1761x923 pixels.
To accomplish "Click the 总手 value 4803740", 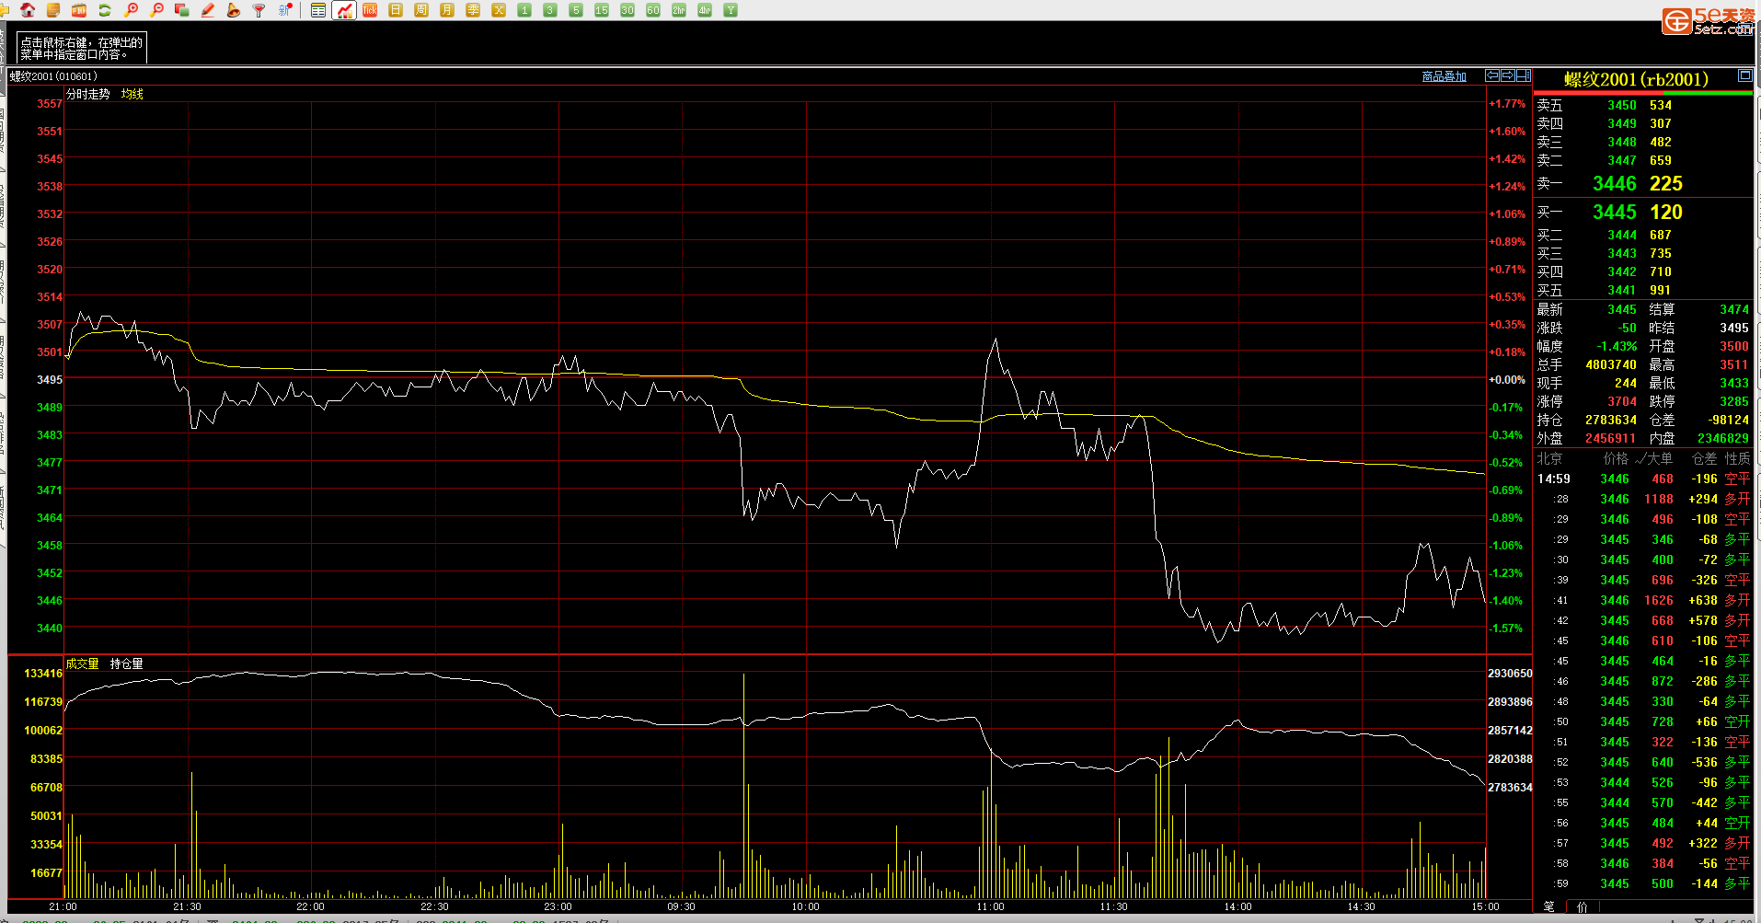I will point(1611,365).
